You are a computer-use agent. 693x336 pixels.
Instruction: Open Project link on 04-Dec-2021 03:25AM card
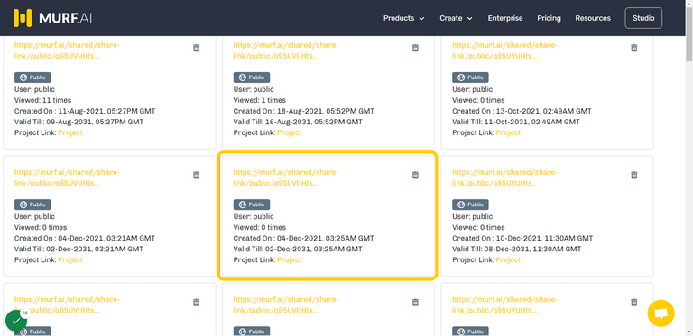pos(289,259)
